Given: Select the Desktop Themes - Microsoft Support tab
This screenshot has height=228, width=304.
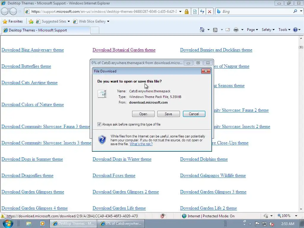Looking at the screenshot, I should pyautogui.click(x=46, y=30).
